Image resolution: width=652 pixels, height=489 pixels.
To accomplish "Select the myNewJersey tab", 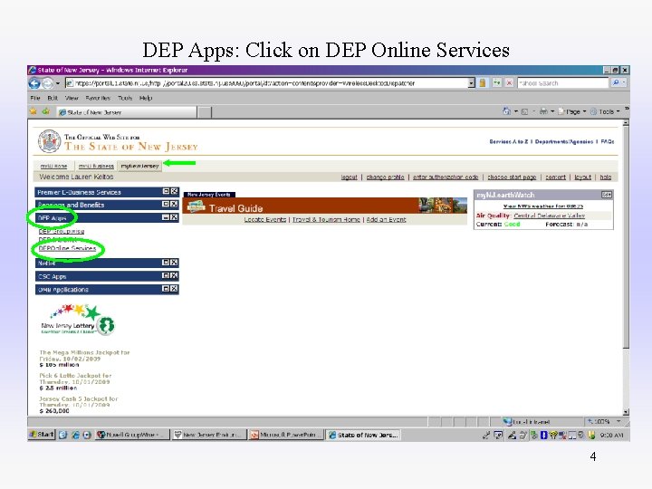I will tap(139, 166).
